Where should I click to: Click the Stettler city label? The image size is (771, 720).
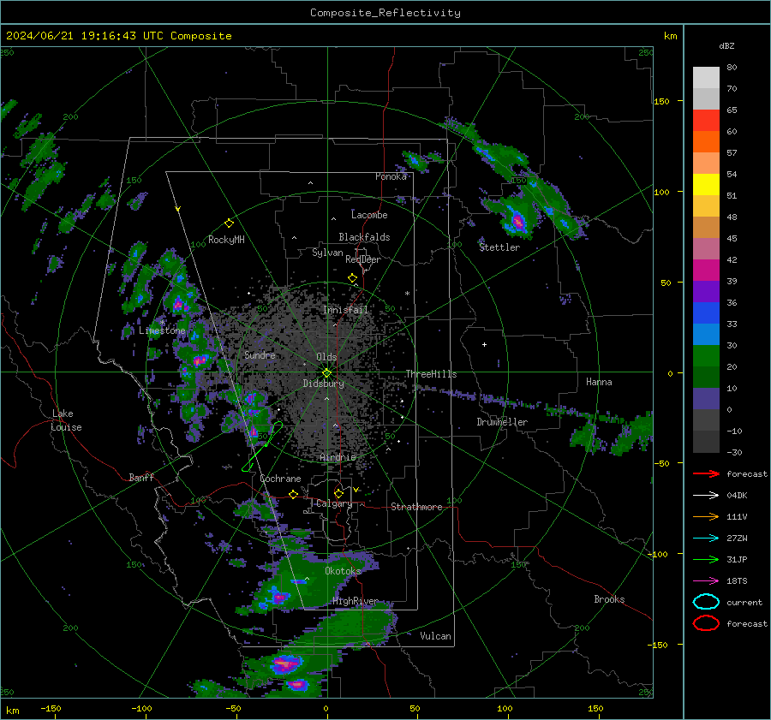499,247
